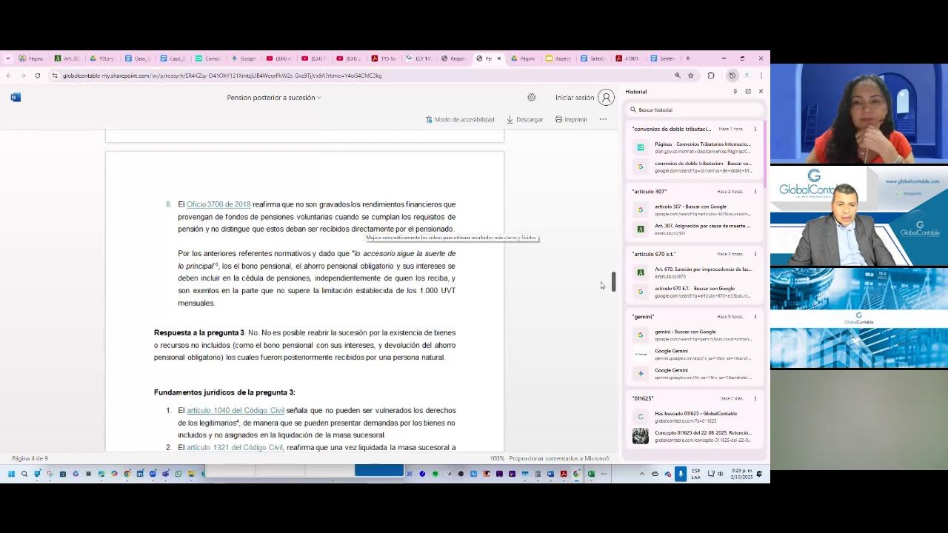Click the ESP LAA language indicator
The image size is (948, 533).
696,474
